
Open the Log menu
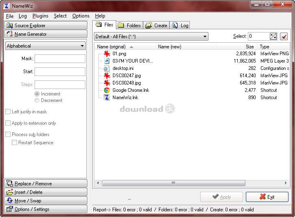pyautogui.click(x=23, y=16)
